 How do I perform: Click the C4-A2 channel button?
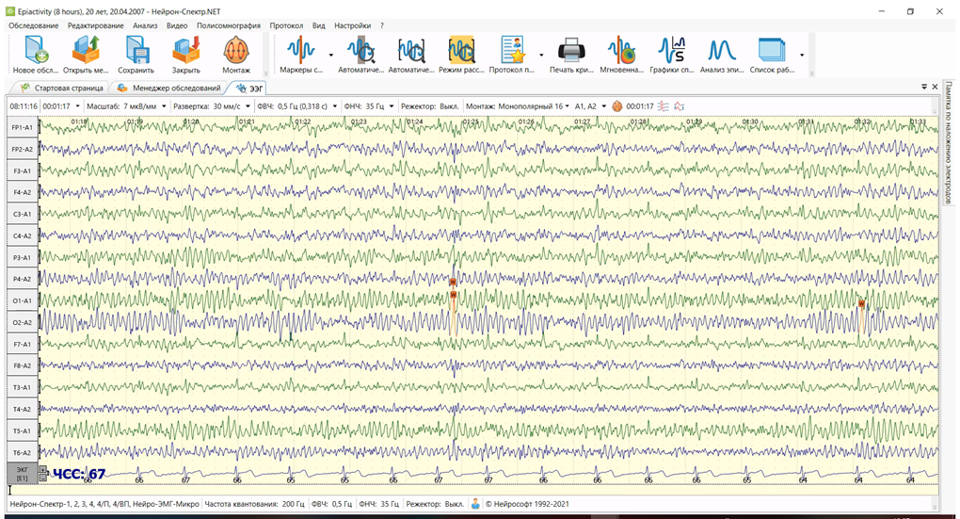tap(22, 235)
